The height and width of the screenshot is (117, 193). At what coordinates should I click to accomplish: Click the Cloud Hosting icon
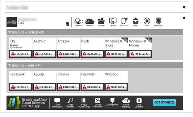pos(126,103)
